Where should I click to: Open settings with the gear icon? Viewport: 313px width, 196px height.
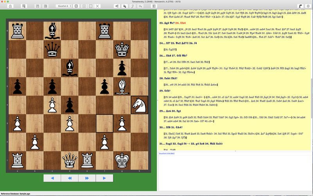tap(308, 6)
